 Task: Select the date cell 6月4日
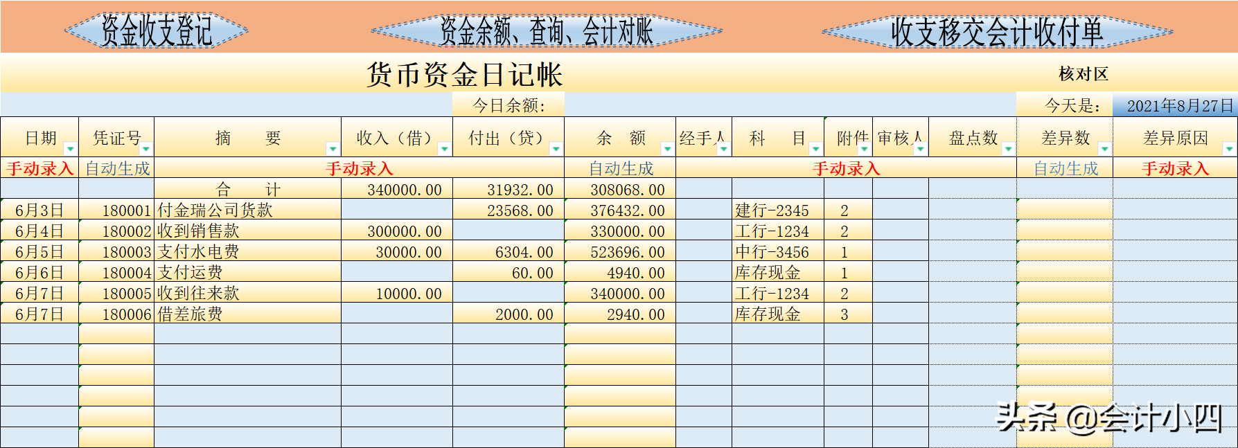tap(39, 231)
